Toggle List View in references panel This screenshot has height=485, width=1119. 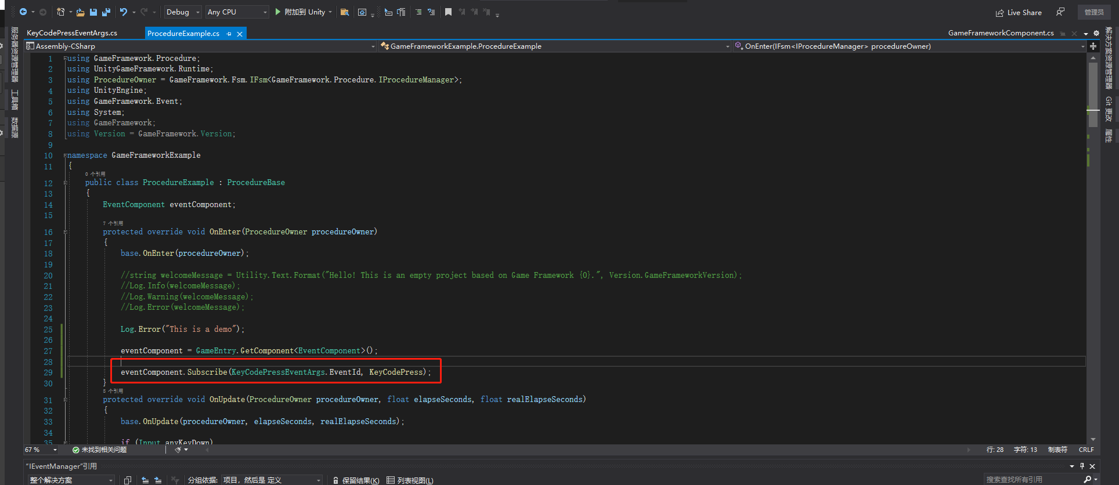pyautogui.click(x=410, y=480)
